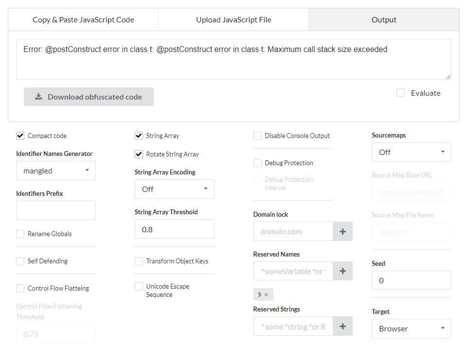Choose a Target from the Browser dropdown

(x=411, y=329)
